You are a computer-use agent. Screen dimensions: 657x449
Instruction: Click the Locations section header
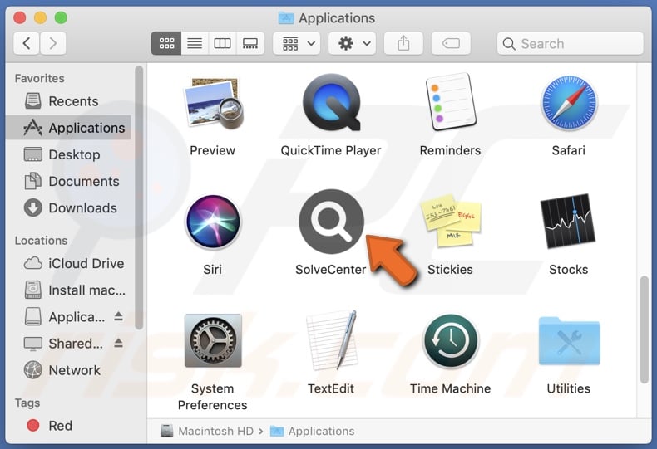(x=41, y=241)
